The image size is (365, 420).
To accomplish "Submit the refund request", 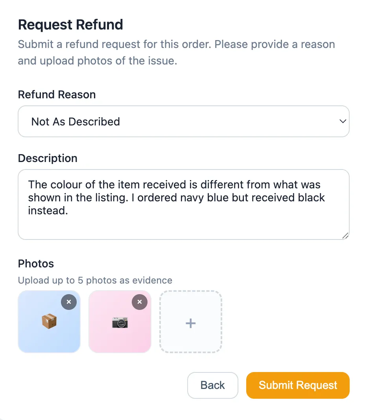I will pyautogui.click(x=298, y=385).
